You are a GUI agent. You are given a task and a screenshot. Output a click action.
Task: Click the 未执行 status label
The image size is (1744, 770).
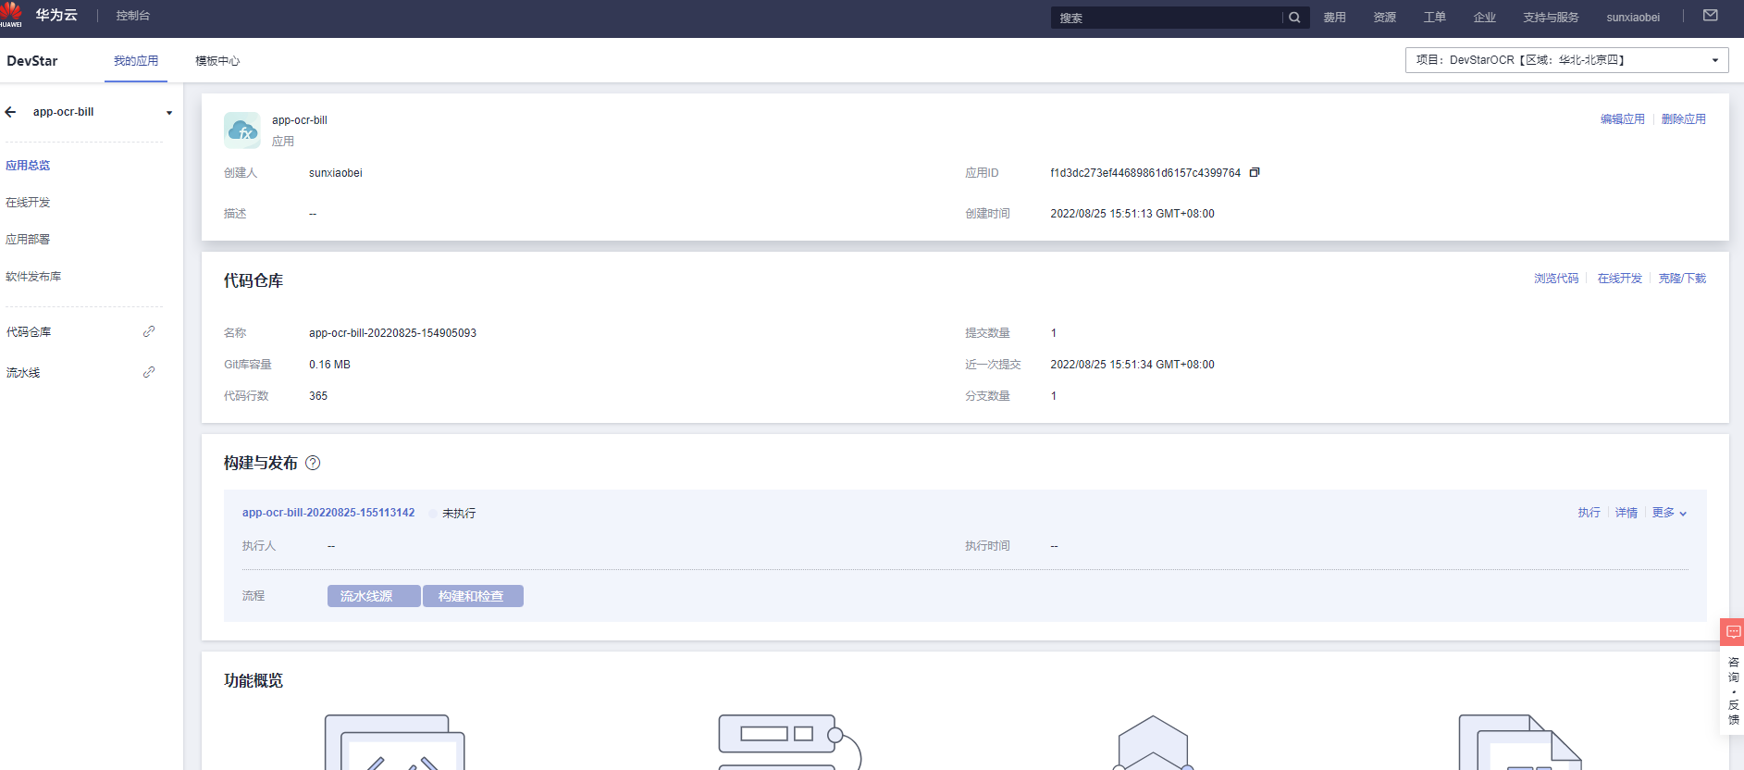point(459,514)
